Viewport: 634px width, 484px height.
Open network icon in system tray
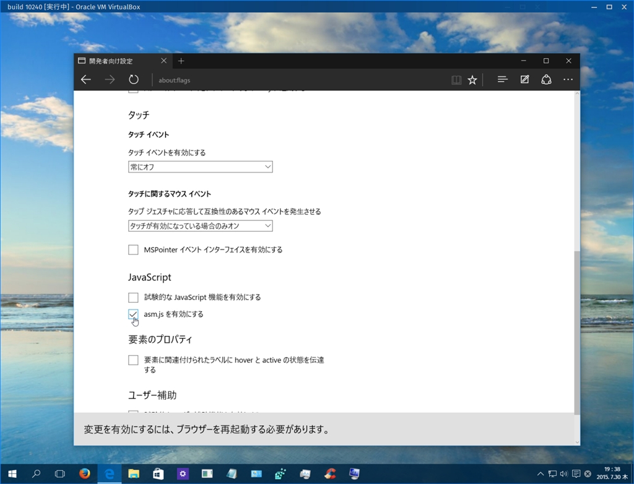pyautogui.click(x=552, y=474)
